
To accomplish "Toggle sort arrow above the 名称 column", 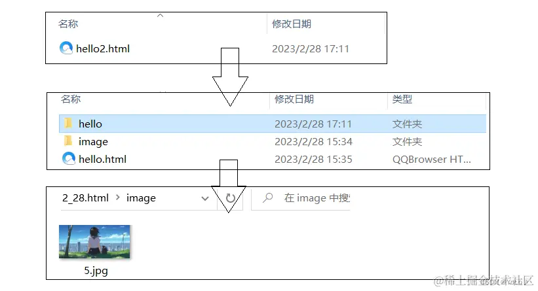I will 160,16.
